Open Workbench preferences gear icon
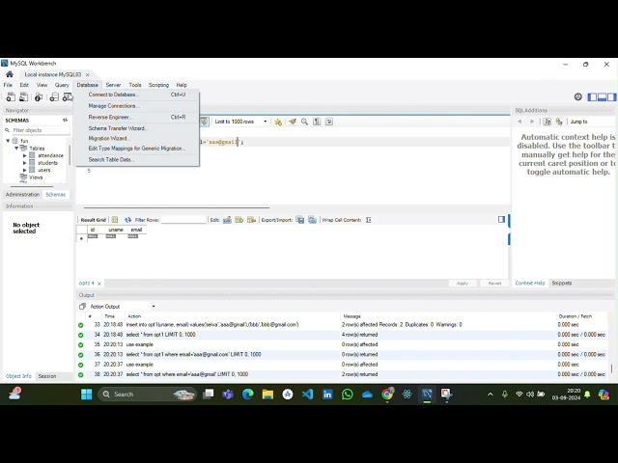 pos(577,96)
